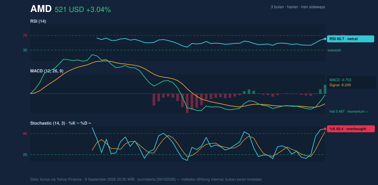The image size is (378, 185).
Task: Click the RSI (14) panel heading
Action: point(38,21)
